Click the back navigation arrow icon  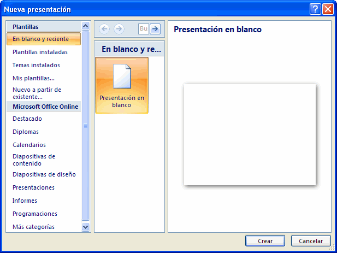(x=104, y=29)
